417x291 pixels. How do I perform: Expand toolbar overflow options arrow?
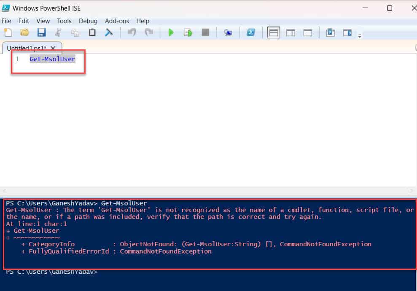360,36
